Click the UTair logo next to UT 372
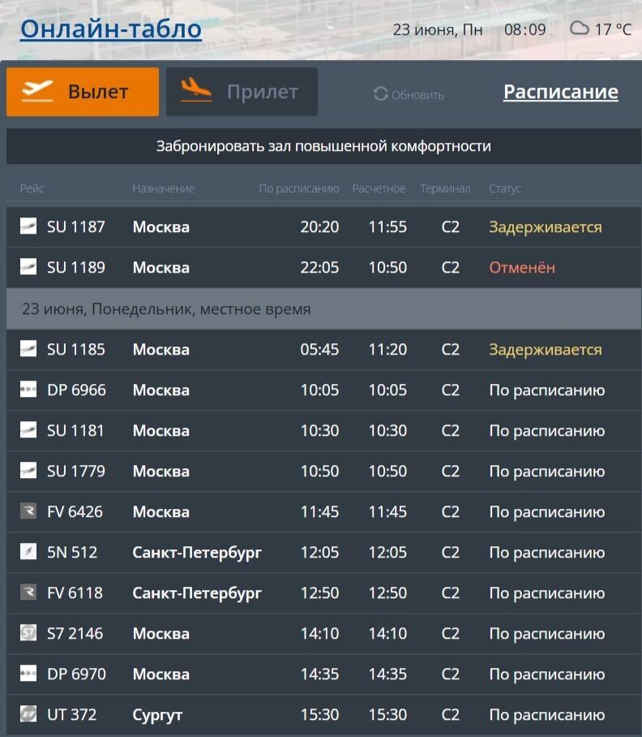 coord(28,714)
